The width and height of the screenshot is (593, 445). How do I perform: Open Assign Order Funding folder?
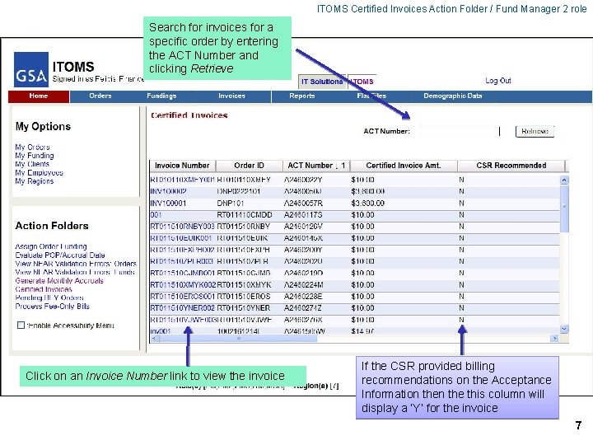(x=51, y=246)
